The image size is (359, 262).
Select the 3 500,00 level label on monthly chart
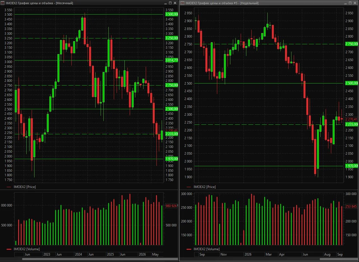pos(172,14)
